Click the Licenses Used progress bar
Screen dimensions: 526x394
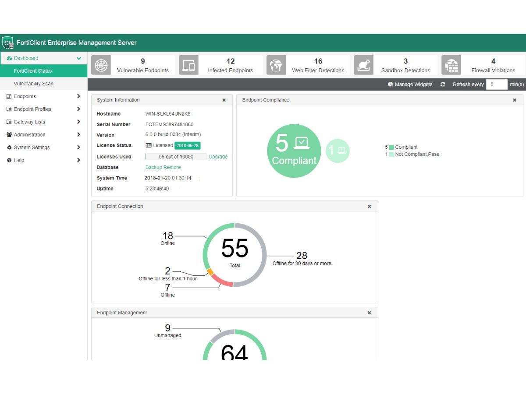(176, 157)
